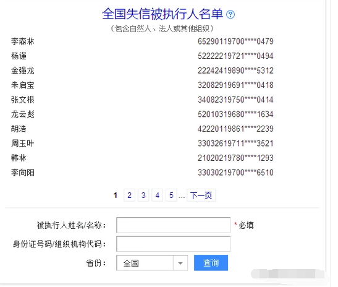Open the entry for 杨谨
The image size is (338, 287).
click(19, 56)
